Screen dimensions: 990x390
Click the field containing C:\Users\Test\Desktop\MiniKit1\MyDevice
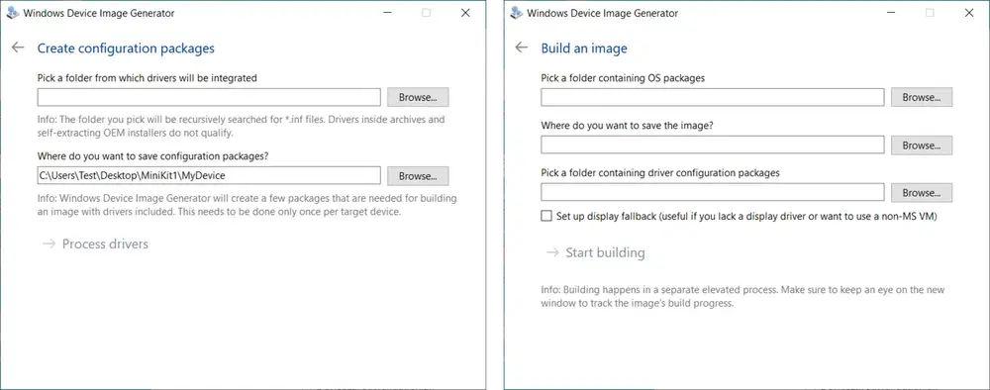pyautogui.click(x=209, y=175)
